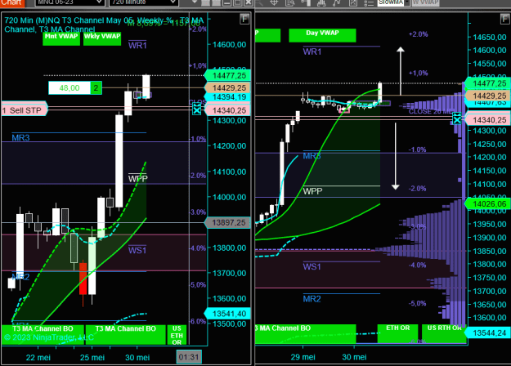Image resolution: width=511 pixels, height=366 pixels.
Task: Click the zoom magnifier icon in toolbar
Action: tap(259, 2)
